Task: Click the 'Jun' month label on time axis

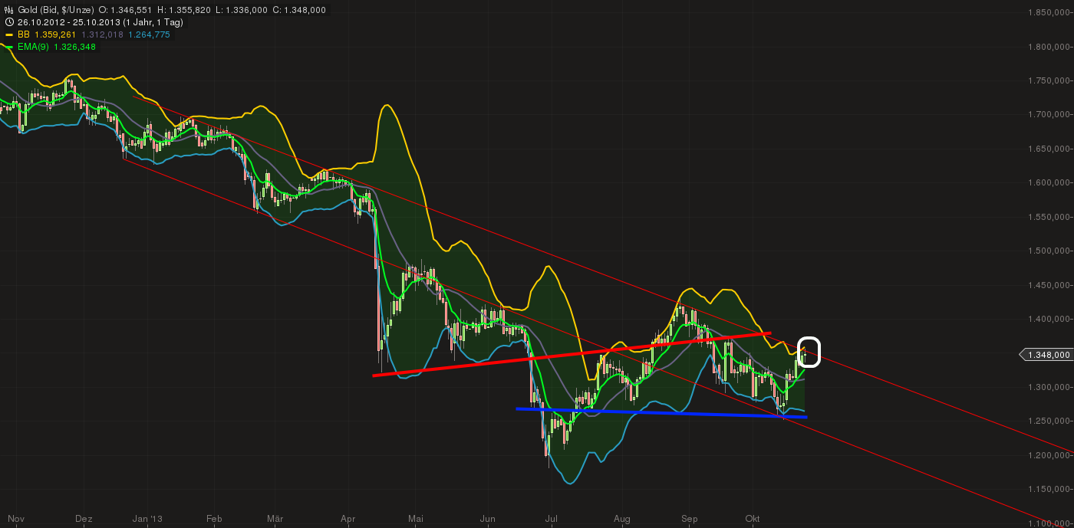Action: coord(487,519)
